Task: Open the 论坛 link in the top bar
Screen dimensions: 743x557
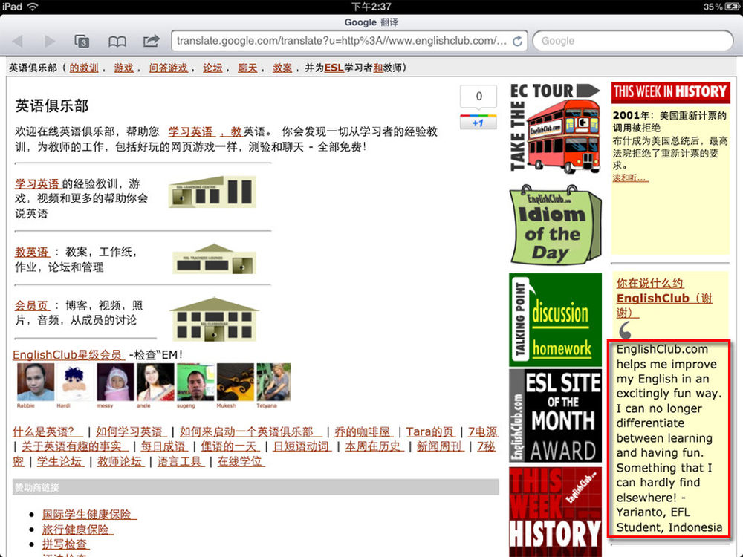Action: pos(212,68)
